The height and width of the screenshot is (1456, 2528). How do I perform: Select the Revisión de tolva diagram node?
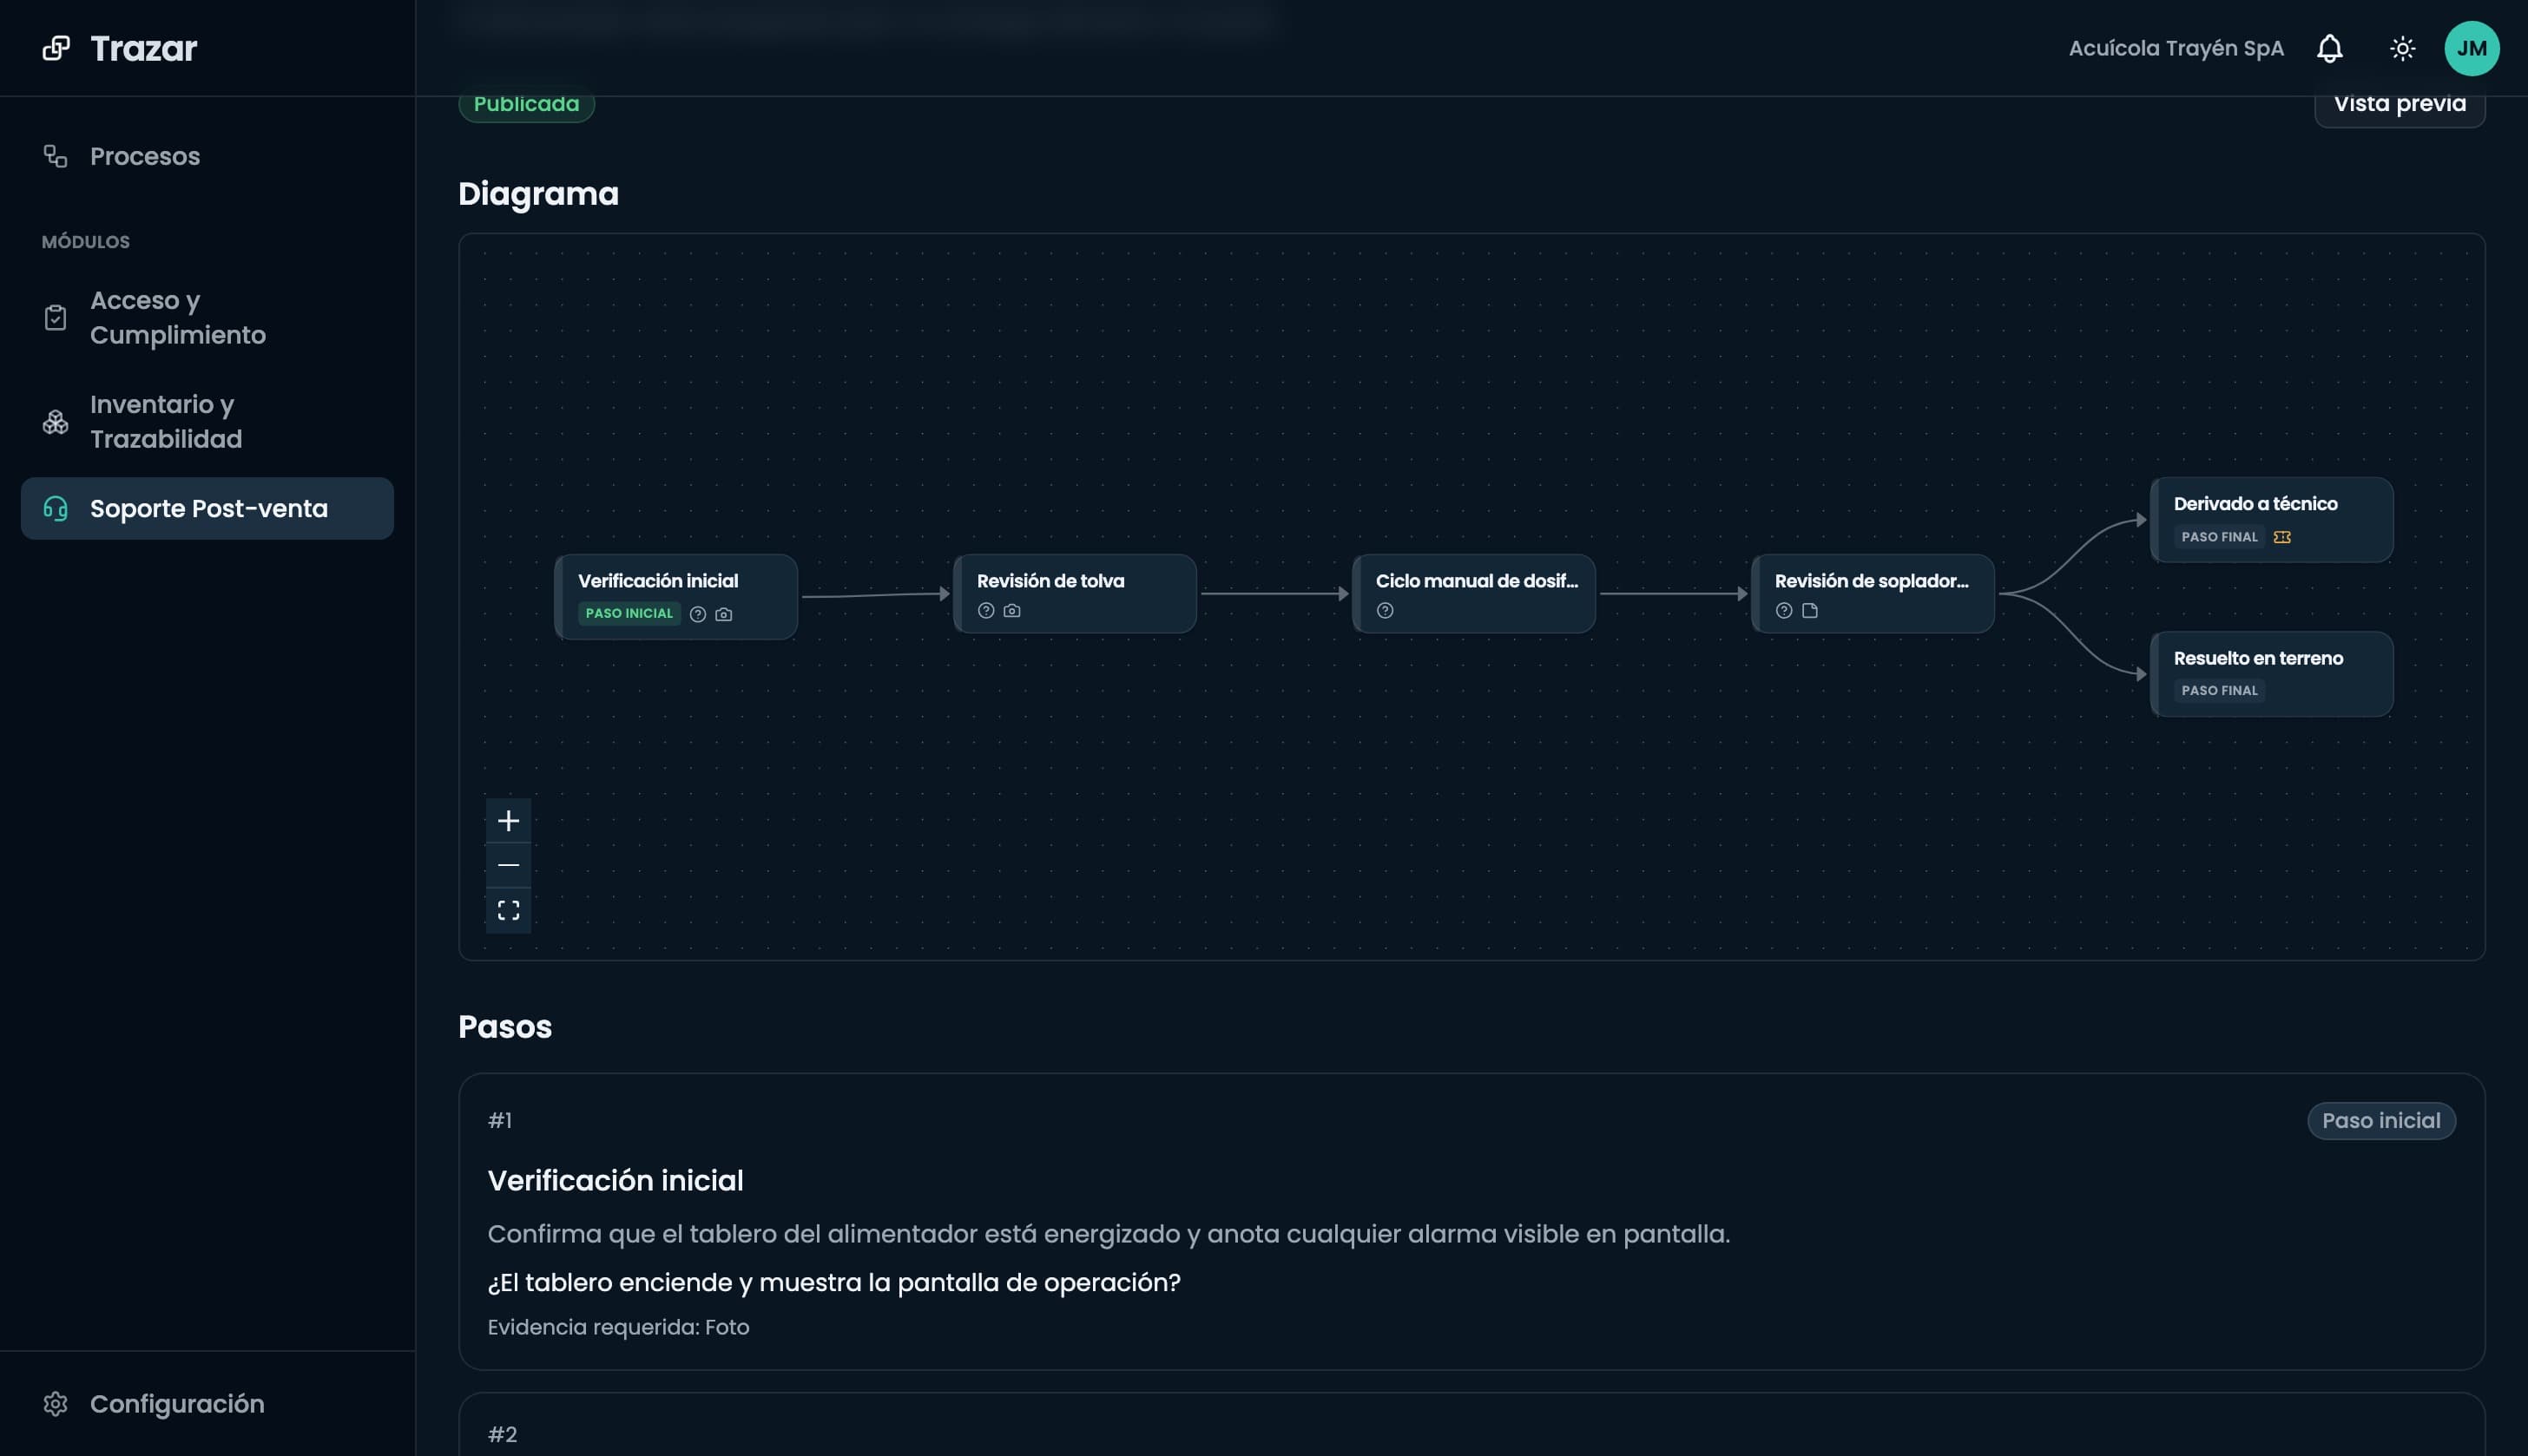click(1075, 593)
